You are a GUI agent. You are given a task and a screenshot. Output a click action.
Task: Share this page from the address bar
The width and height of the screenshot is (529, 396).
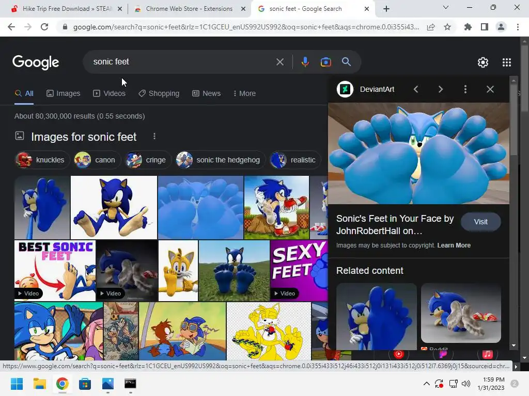[431, 27]
